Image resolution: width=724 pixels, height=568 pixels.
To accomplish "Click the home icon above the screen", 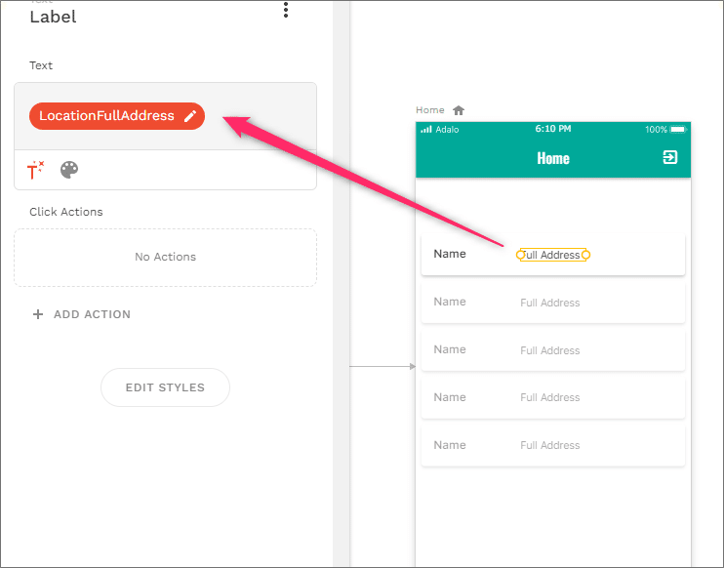I will click(x=459, y=110).
